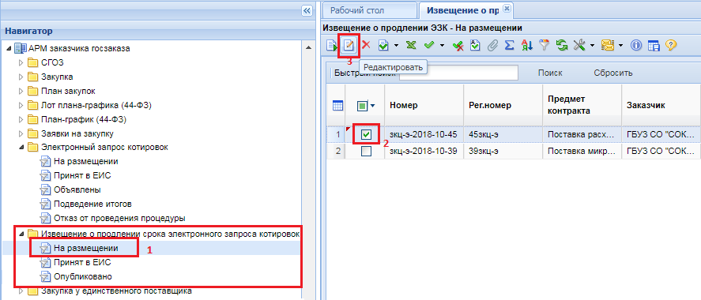
Task: Open help with the question mark icon
Action: [x=671, y=45]
